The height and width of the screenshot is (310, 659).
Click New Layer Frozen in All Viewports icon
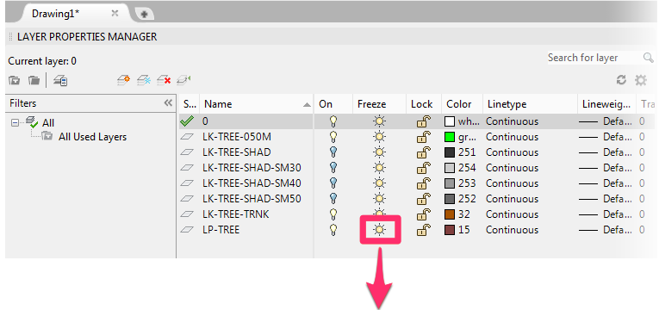pyautogui.click(x=144, y=80)
